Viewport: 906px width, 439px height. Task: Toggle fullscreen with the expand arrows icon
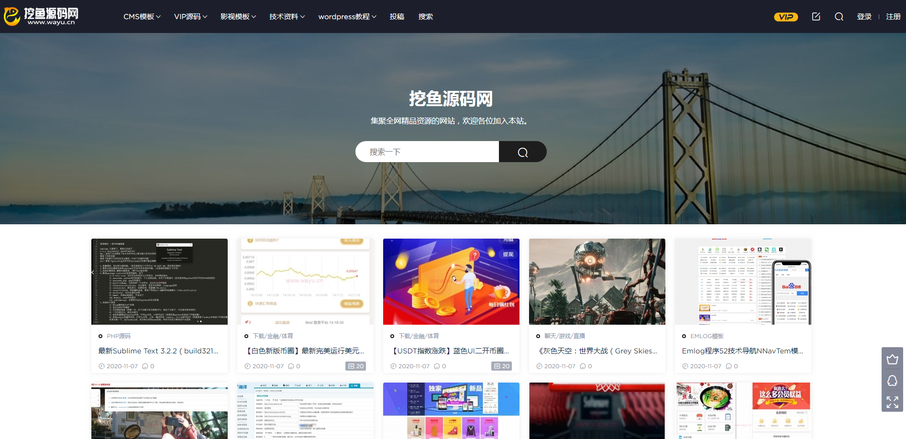pyautogui.click(x=892, y=402)
